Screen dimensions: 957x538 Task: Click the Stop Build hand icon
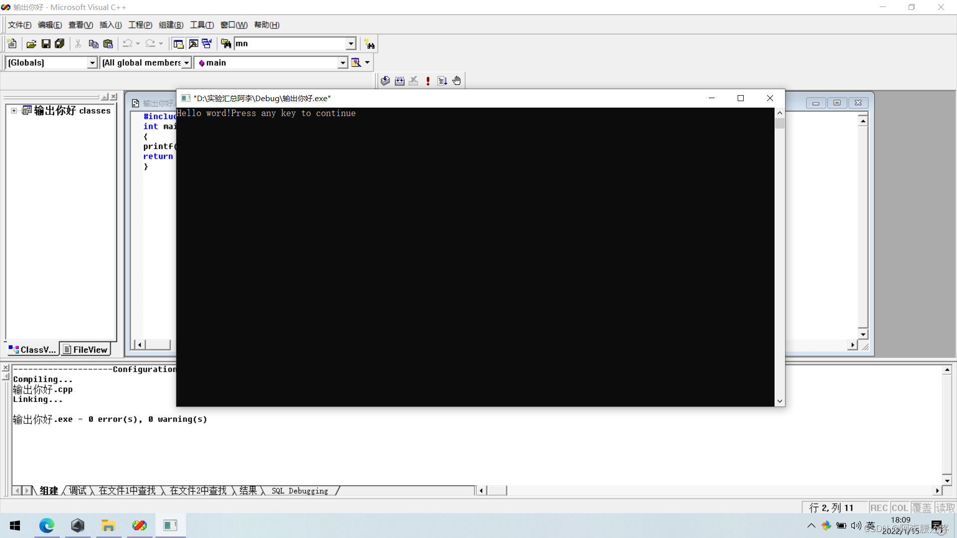pyautogui.click(x=457, y=80)
